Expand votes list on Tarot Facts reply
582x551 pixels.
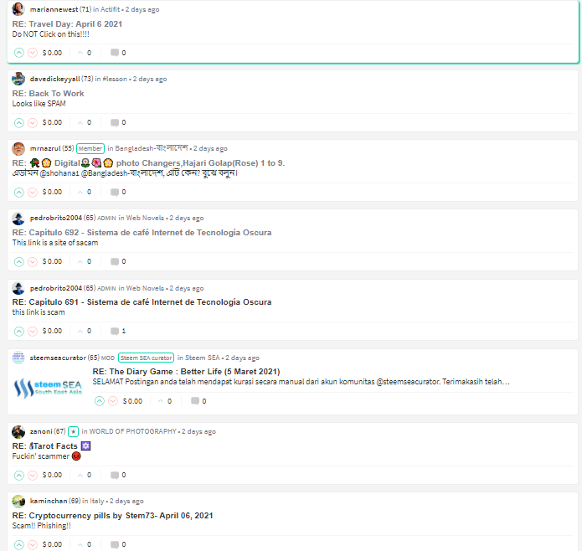(x=85, y=475)
